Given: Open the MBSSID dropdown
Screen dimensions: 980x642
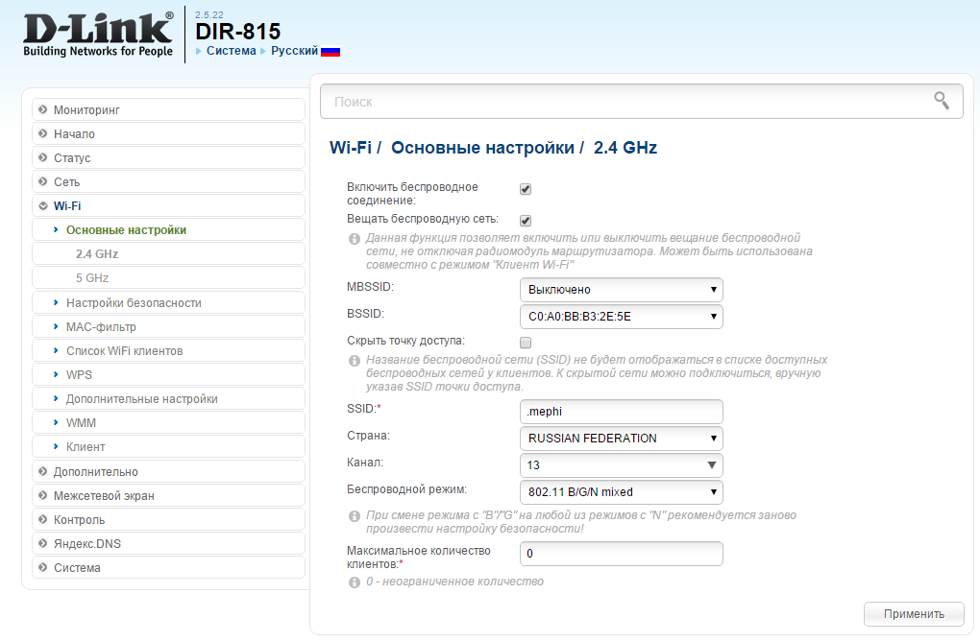Looking at the screenshot, I should [621, 290].
